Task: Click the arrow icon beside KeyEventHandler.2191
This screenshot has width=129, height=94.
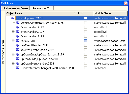Action: (17, 45)
